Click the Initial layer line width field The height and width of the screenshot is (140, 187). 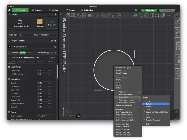coord(45,86)
